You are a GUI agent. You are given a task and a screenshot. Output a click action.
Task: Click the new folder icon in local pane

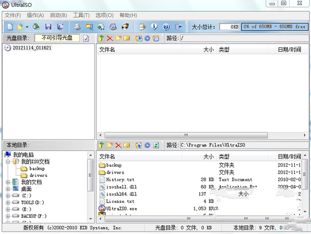[110, 145]
